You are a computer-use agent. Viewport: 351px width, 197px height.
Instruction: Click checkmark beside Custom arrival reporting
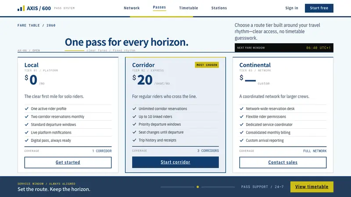tap(242, 140)
